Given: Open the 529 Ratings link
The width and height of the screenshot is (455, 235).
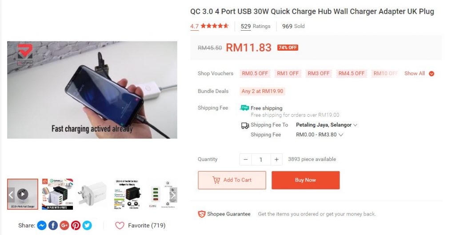Looking at the screenshot, I should coord(255,26).
